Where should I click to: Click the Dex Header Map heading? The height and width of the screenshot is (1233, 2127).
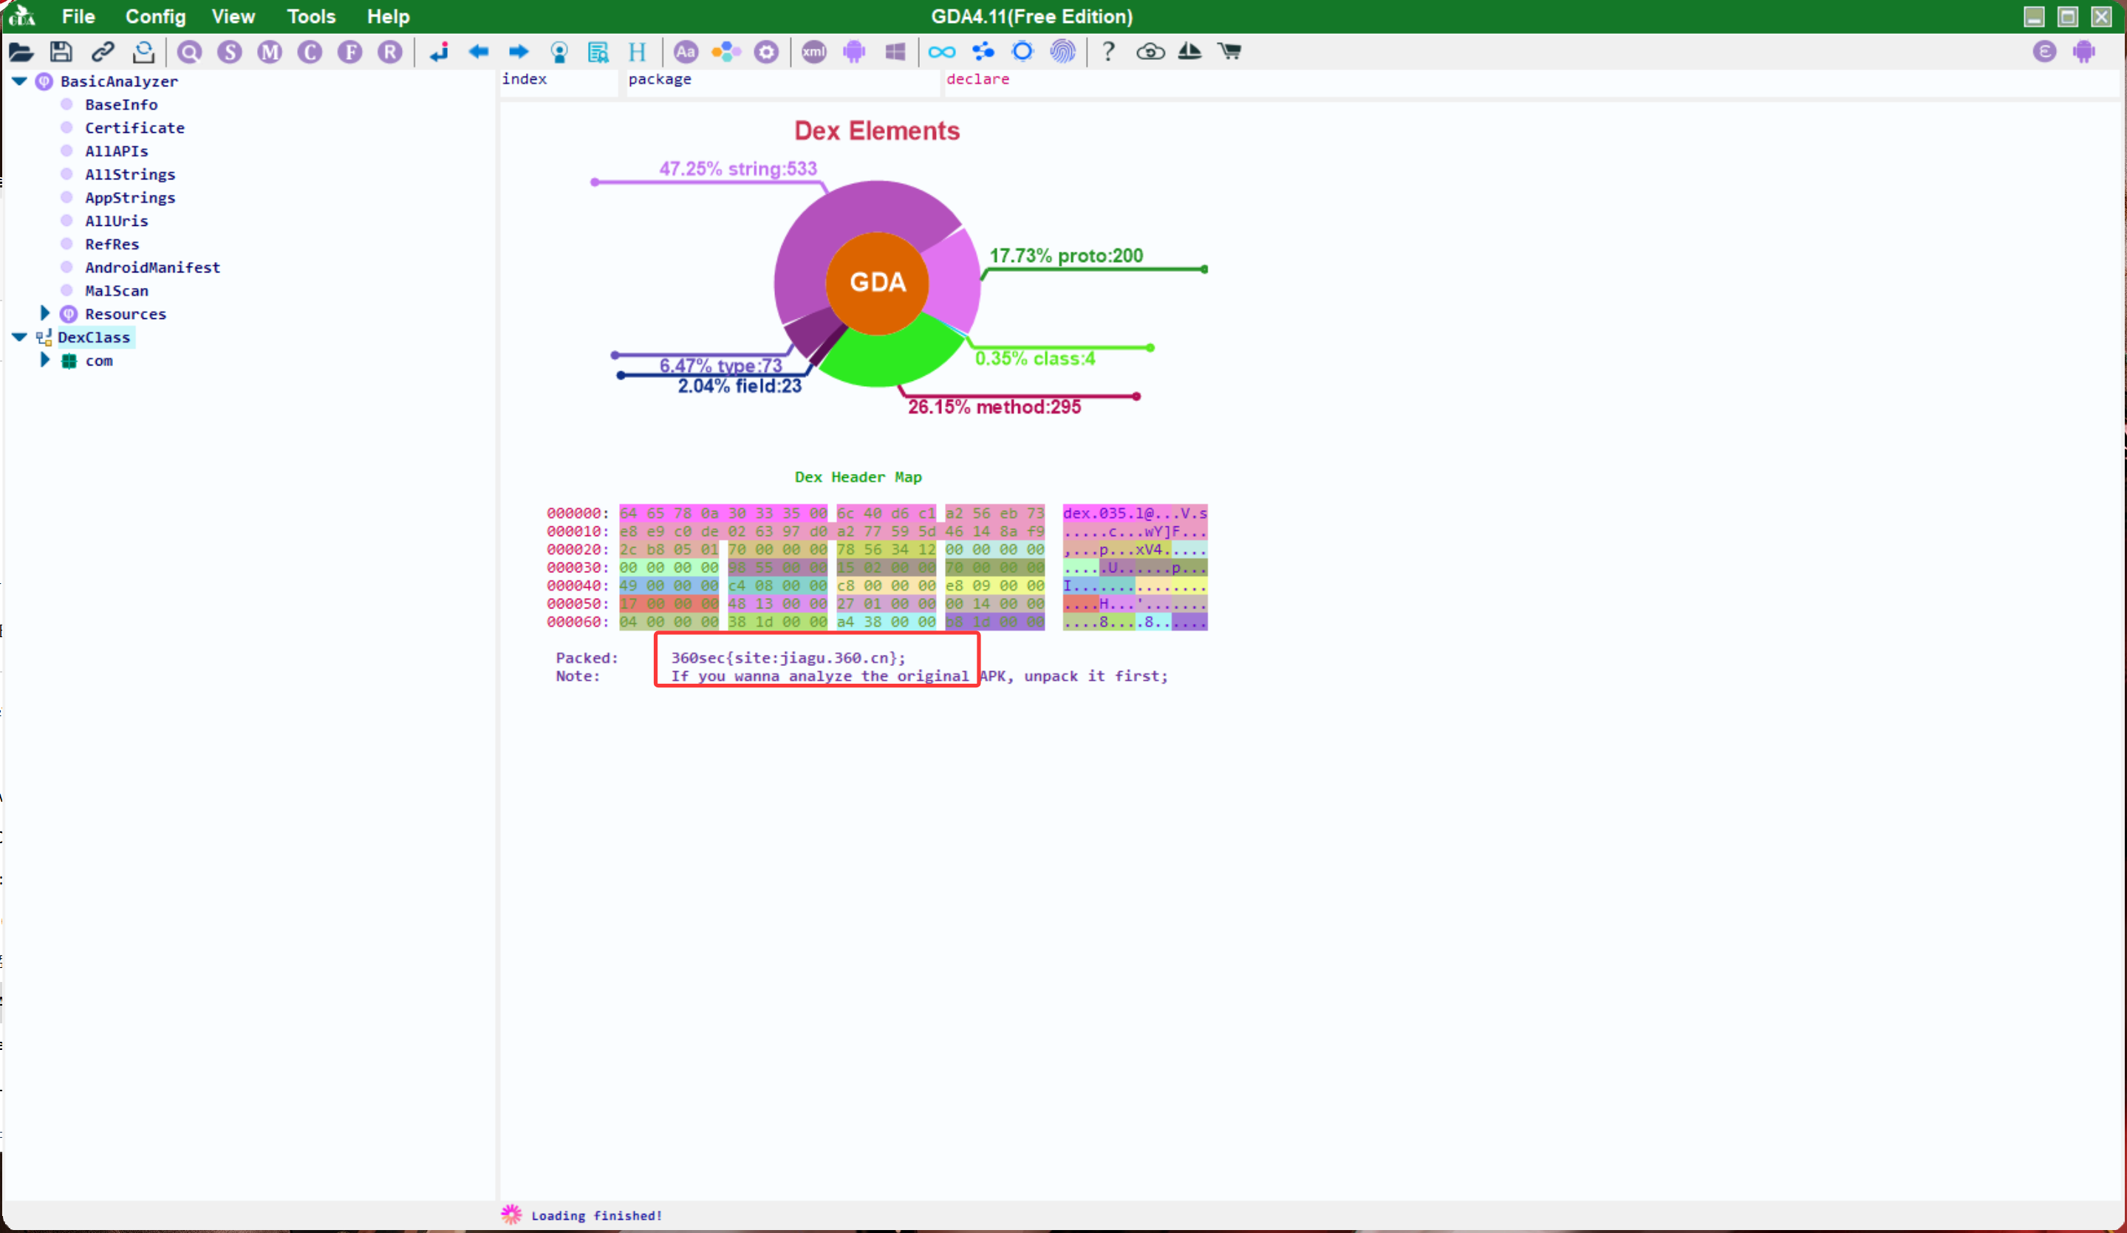pyautogui.click(x=858, y=478)
